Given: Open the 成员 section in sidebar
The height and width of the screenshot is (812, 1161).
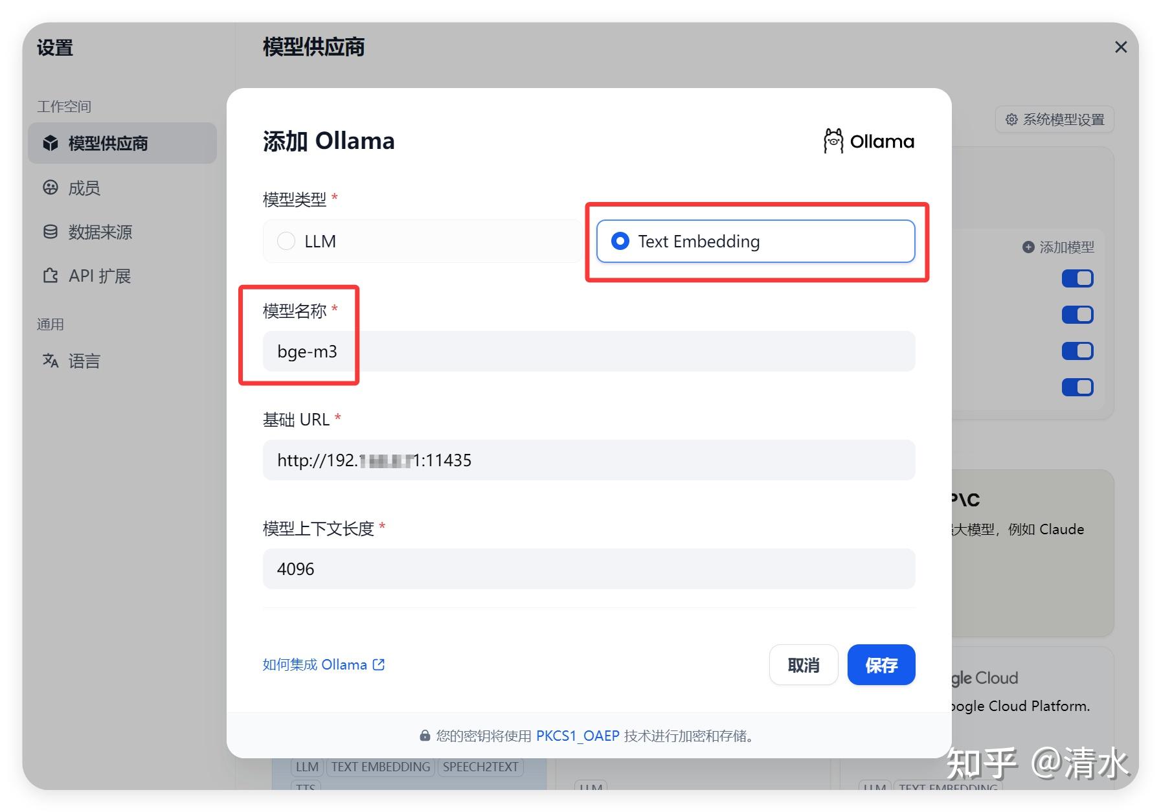Looking at the screenshot, I should [51, 188].
